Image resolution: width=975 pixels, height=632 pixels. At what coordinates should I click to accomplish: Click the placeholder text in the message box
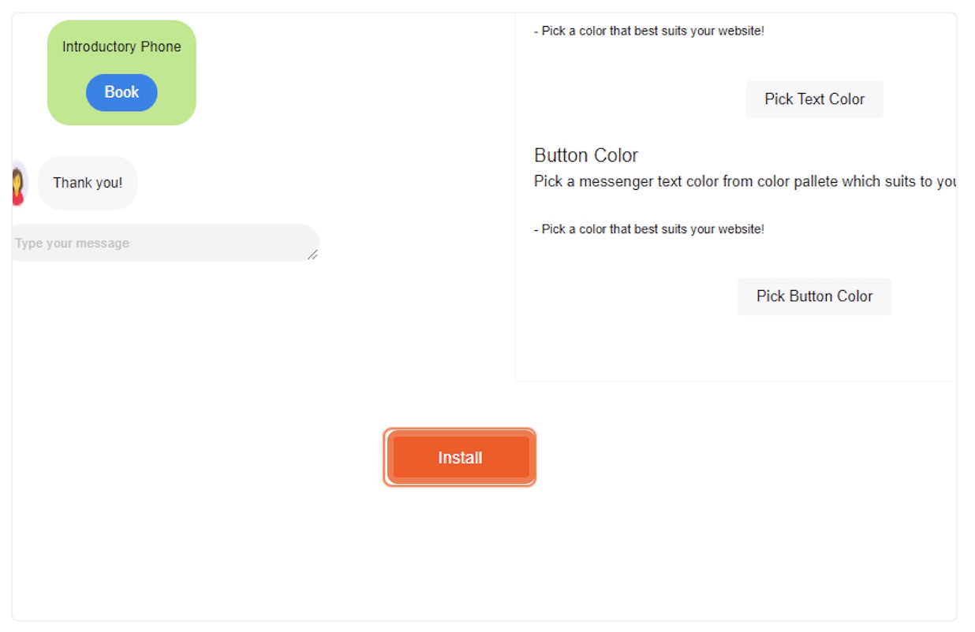[x=72, y=244]
